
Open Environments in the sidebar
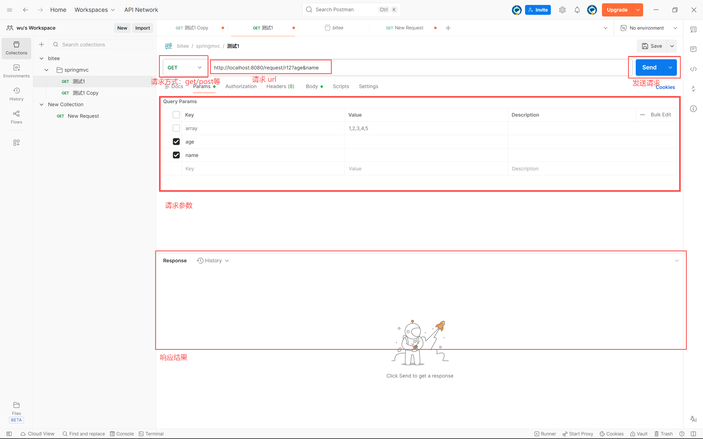coord(16,71)
